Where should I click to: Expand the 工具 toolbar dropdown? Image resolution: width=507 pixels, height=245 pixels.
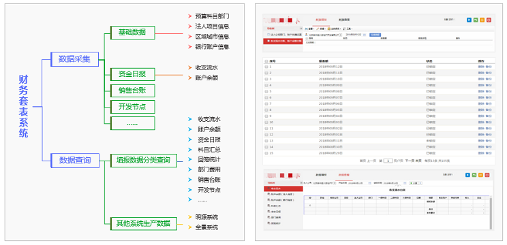[349, 29]
